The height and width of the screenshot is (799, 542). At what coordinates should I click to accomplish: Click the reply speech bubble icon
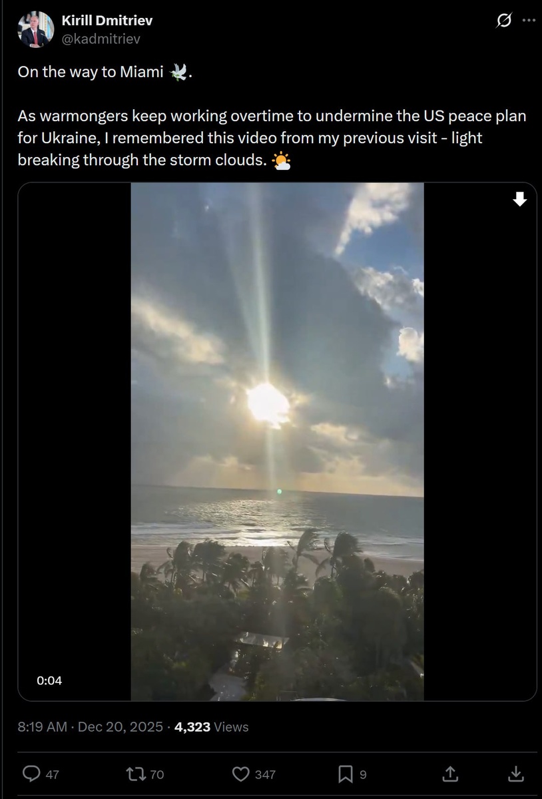click(32, 774)
